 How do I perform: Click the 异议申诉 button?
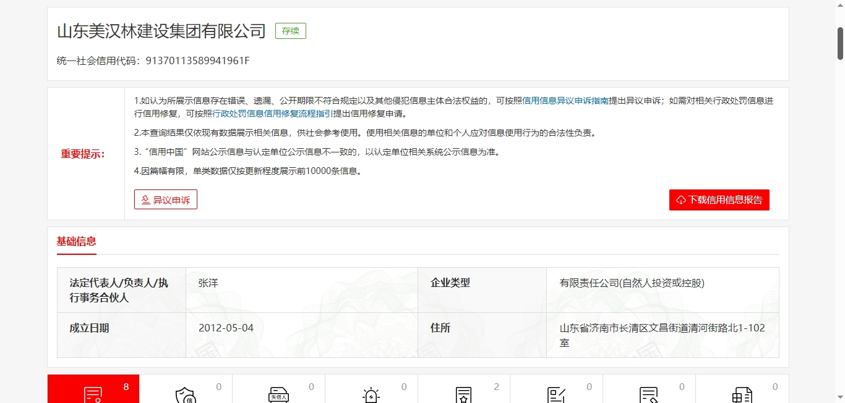[x=166, y=199]
